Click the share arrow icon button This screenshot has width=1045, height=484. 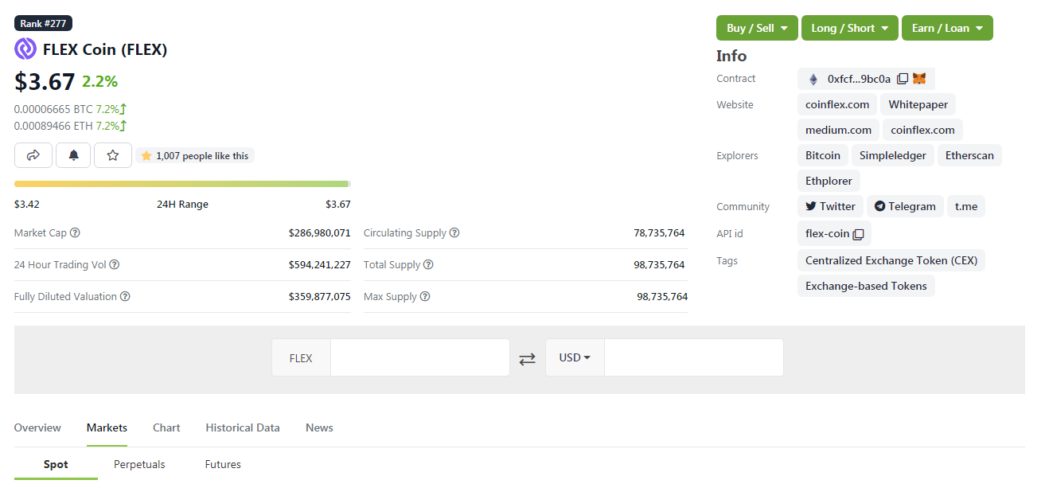tap(33, 155)
